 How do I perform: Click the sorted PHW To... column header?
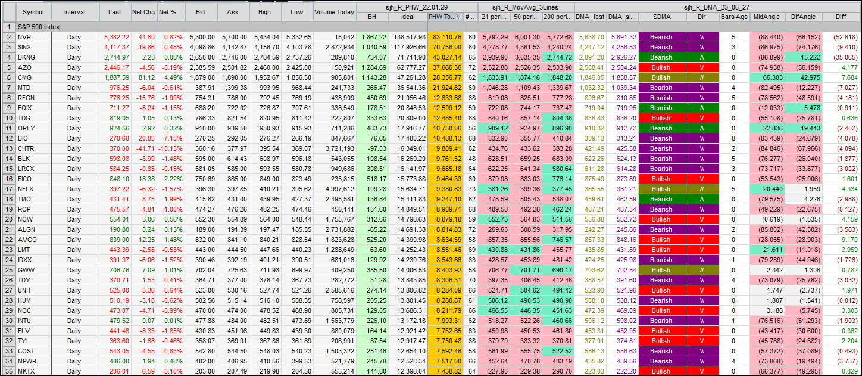(445, 17)
